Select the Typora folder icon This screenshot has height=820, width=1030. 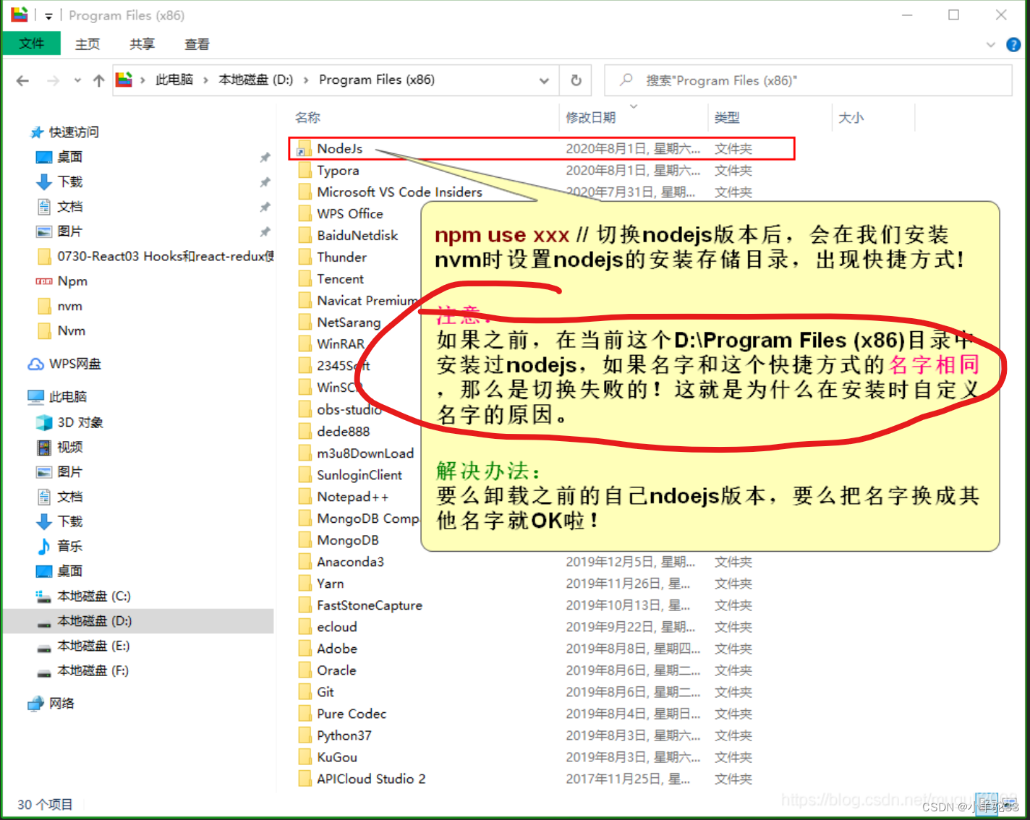[x=305, y=171]
